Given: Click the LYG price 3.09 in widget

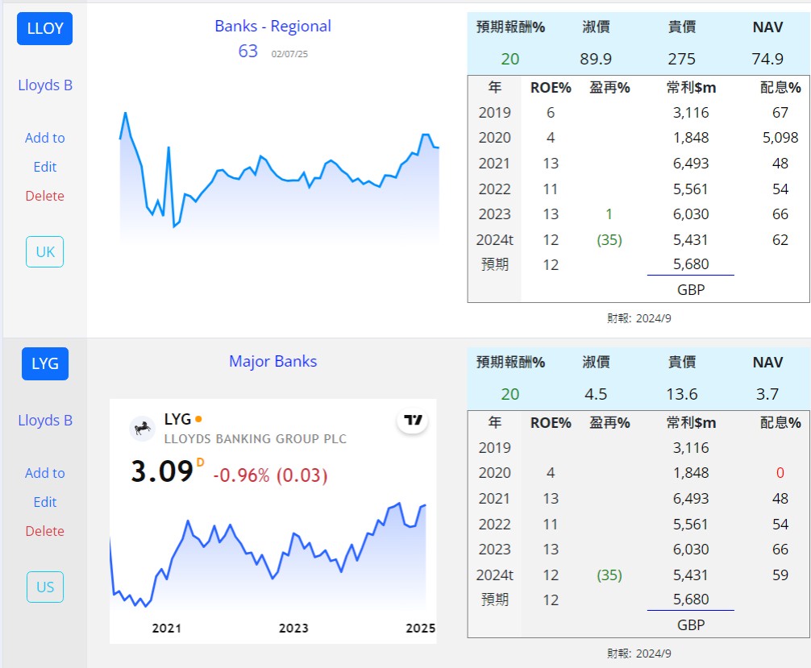Looking at the screenshot, I should (x=162, y=471).
